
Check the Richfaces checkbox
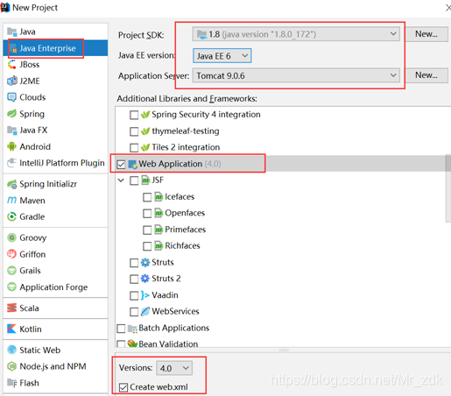coord(147,246)
